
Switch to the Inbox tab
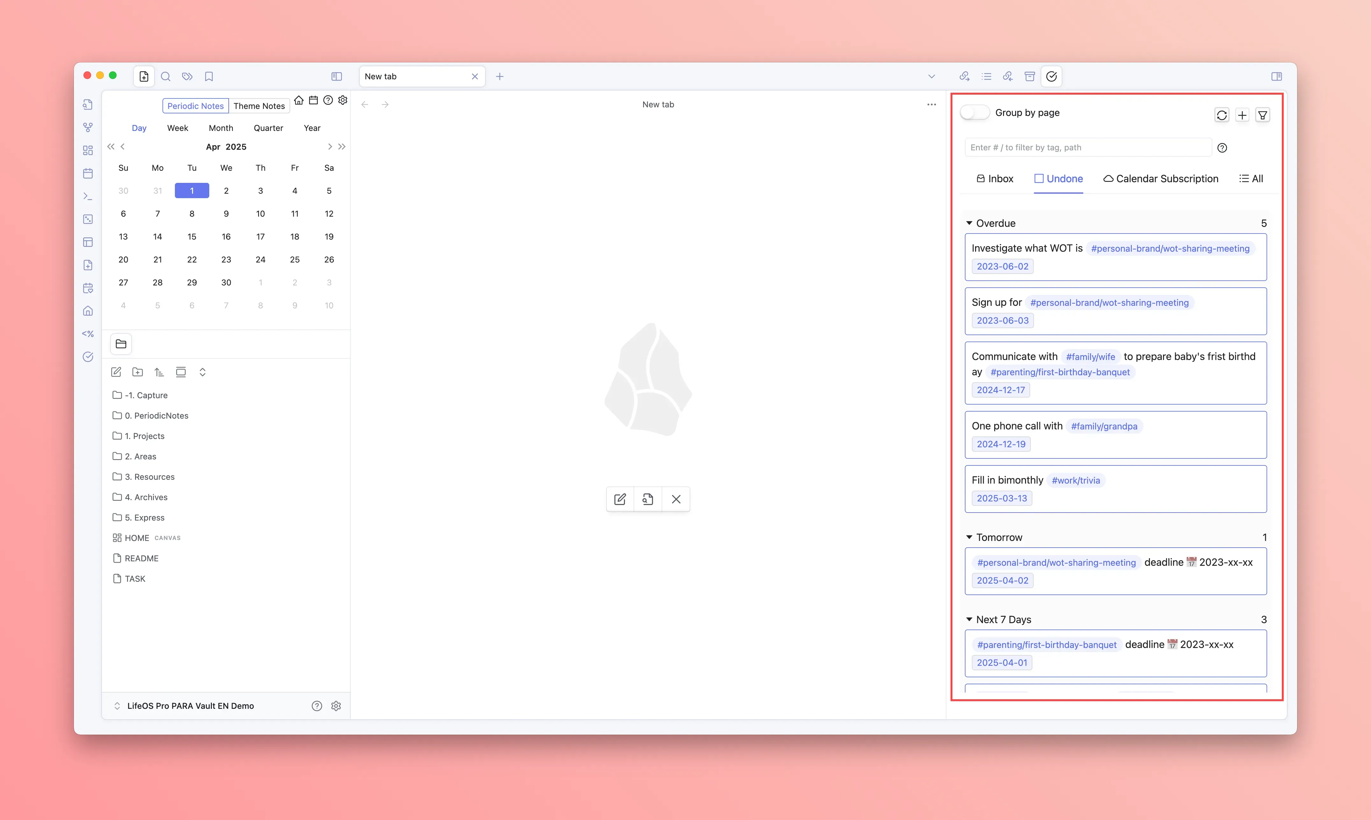[x=995, y=178]
